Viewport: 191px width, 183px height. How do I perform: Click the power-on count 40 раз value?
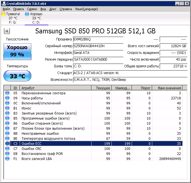[174, 60]
